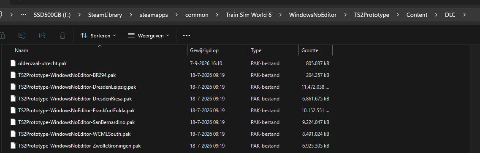The image size is (480, 153).
Task: Expand chevron after common breadcrumb
Action: (x=217, y=15)
